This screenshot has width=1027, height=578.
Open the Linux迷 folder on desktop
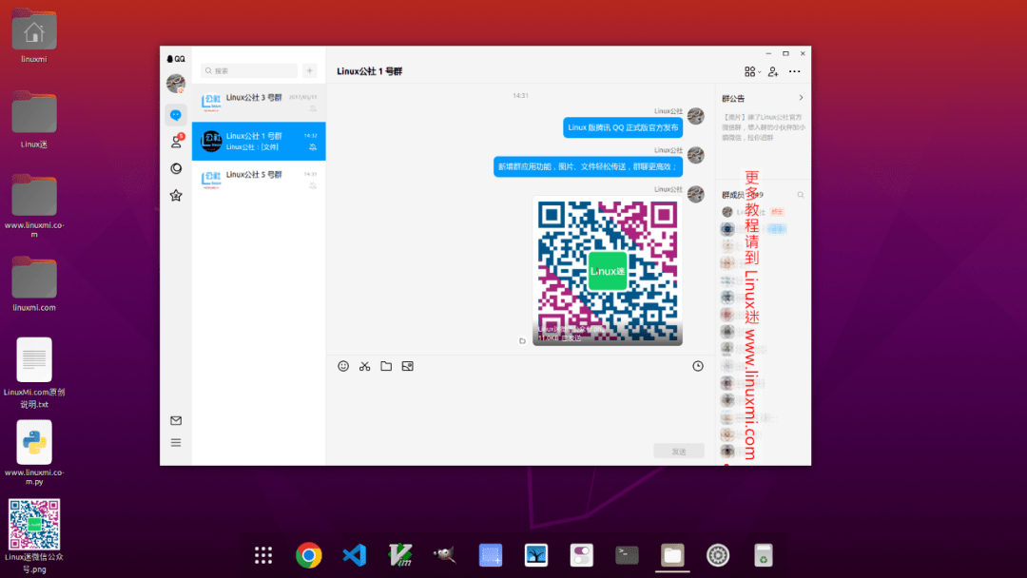[34, 119]
